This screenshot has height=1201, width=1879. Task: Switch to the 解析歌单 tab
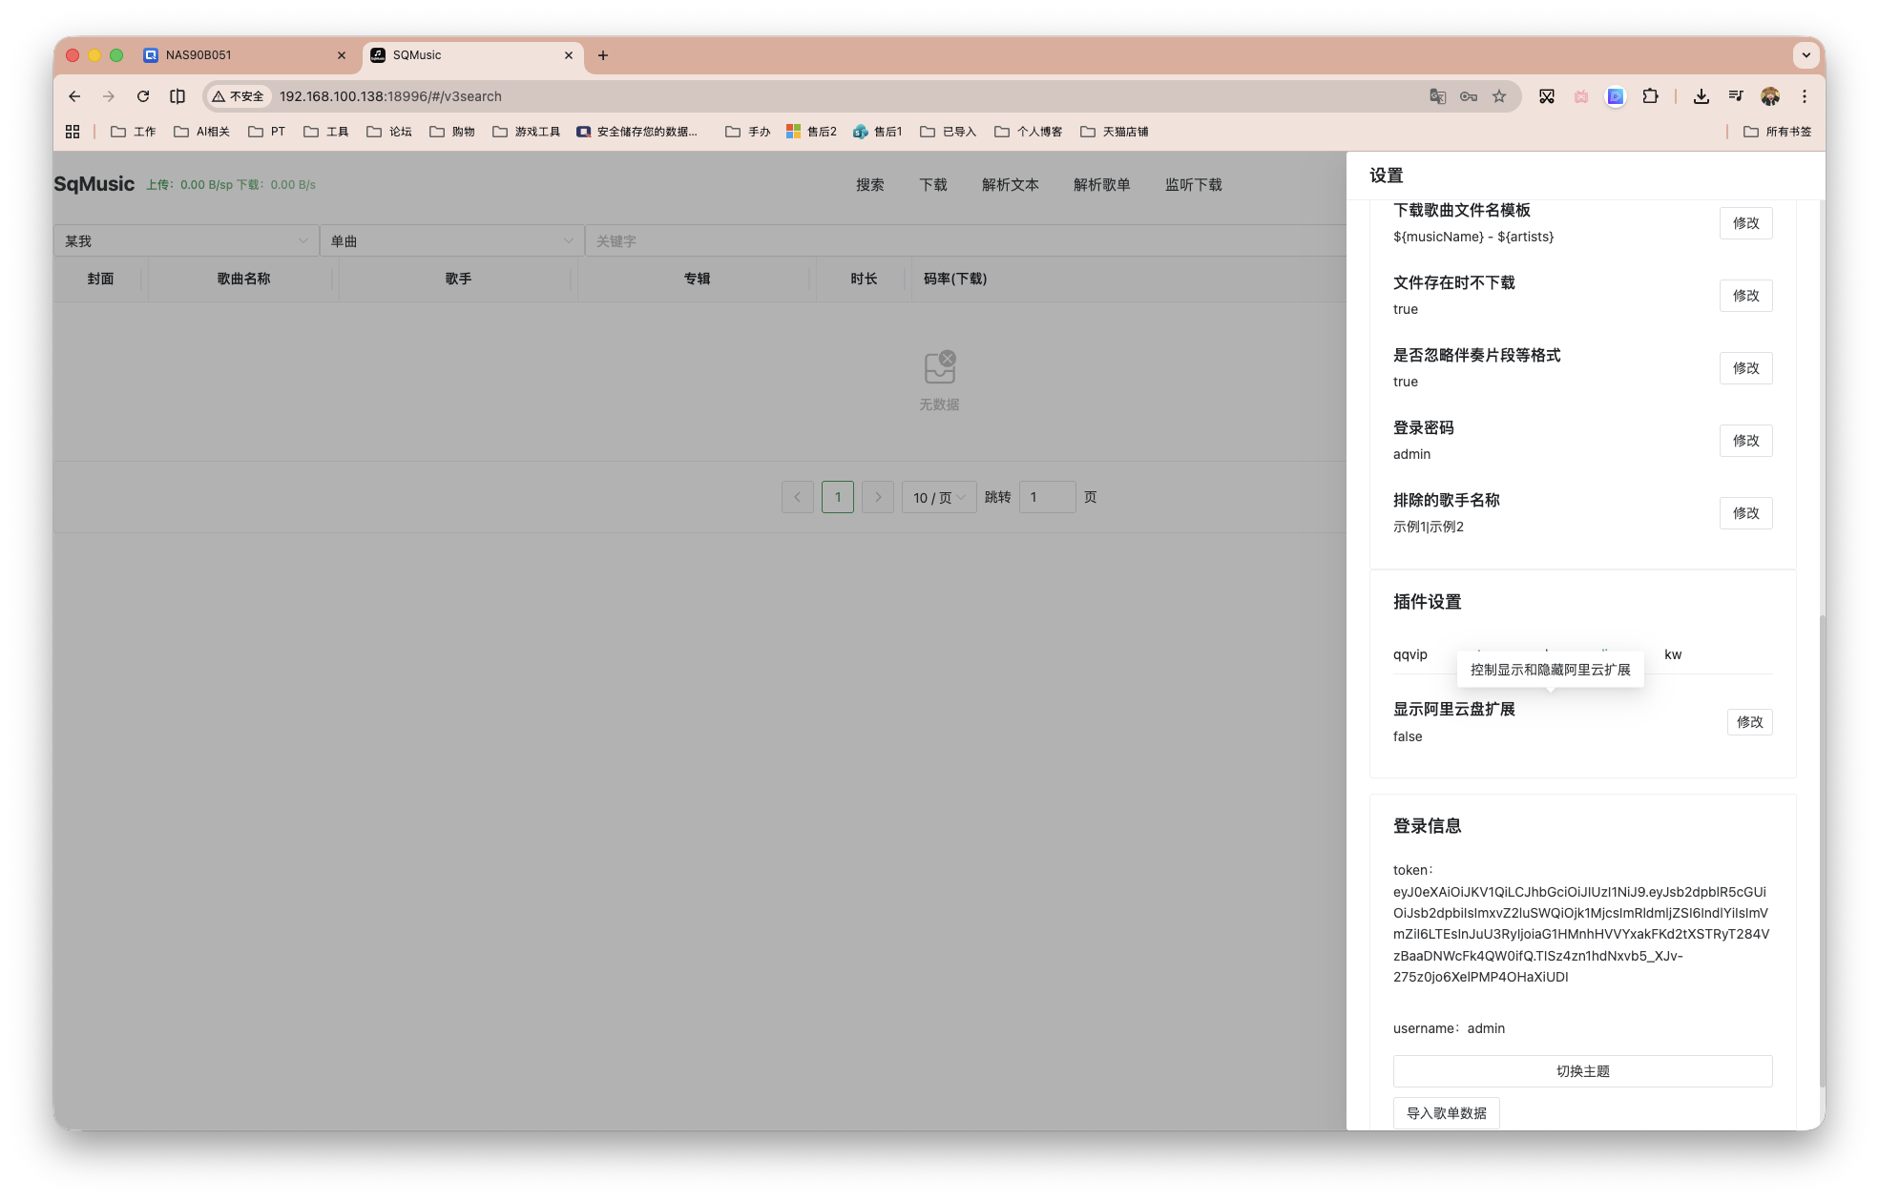(x=1101, y=184)
